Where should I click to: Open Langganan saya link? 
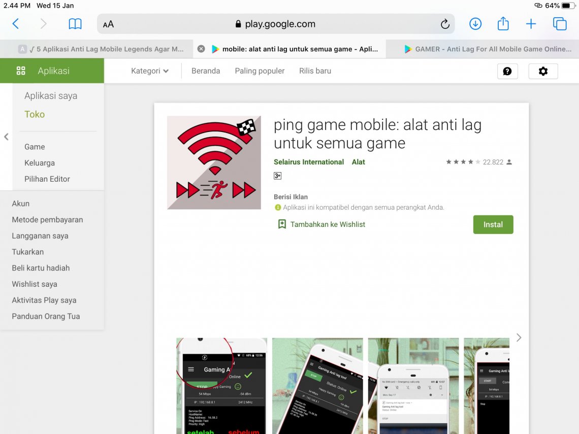click(x=40, y=236)
